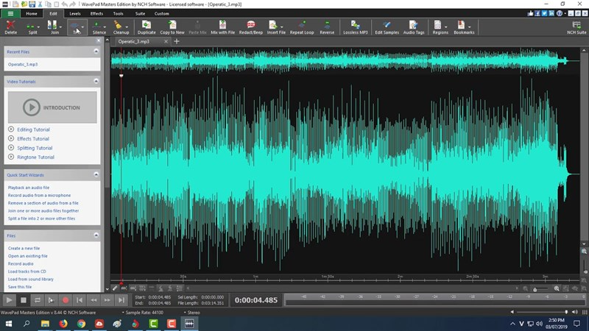Add a new file tab with plus
Screen dimensions: 589x331
(177, 41)
